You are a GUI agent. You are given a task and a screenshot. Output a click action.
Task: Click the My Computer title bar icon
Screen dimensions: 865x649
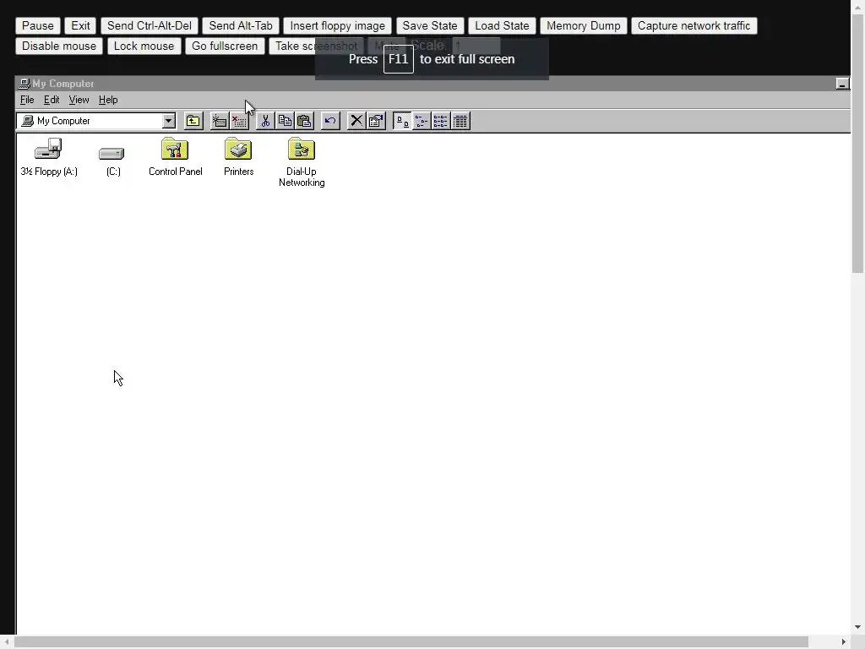(24, 84)
